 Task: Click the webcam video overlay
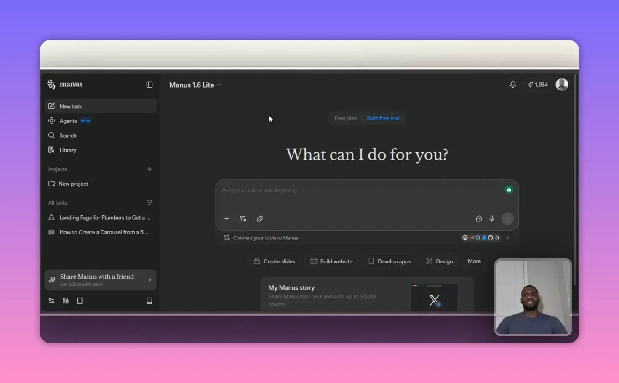pos(533,297)
